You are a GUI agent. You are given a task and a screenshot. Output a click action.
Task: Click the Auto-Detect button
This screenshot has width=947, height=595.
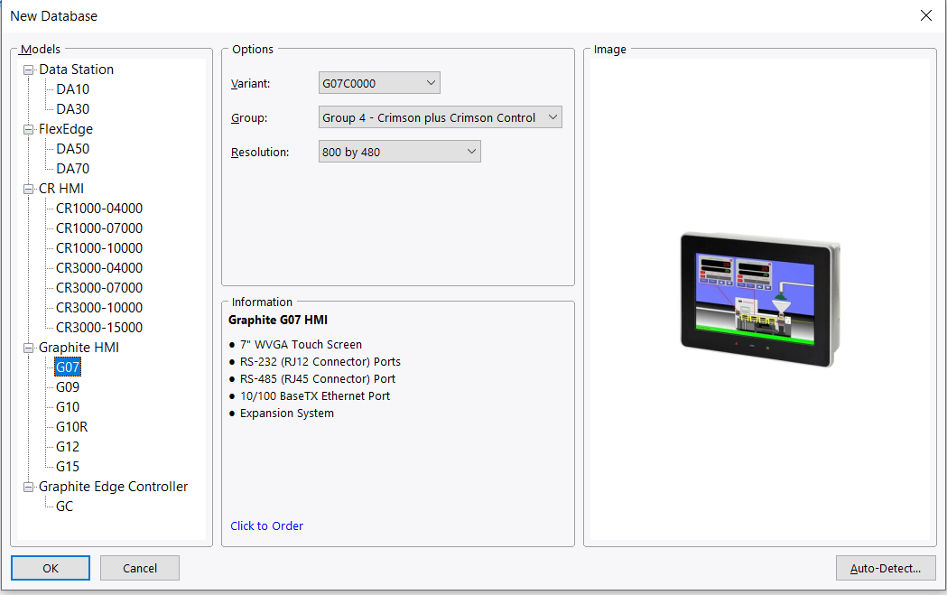pos(886,568)
